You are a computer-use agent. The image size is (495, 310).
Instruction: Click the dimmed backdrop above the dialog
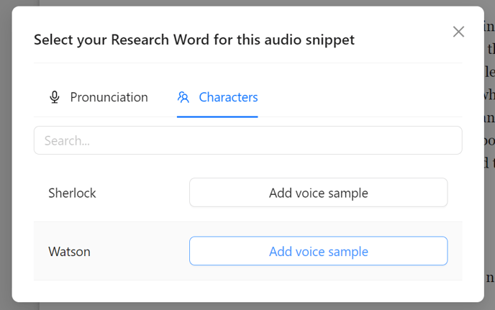click(x=247, y=3)
